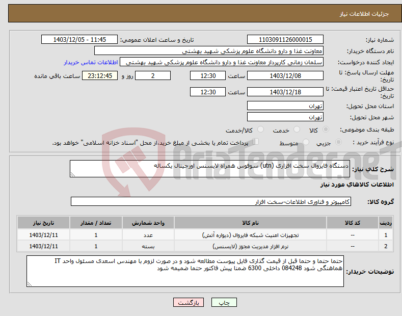This screenshot has width=402, height=316.
Task: Click the quantity cell of row 2
Action: (96, 246)
